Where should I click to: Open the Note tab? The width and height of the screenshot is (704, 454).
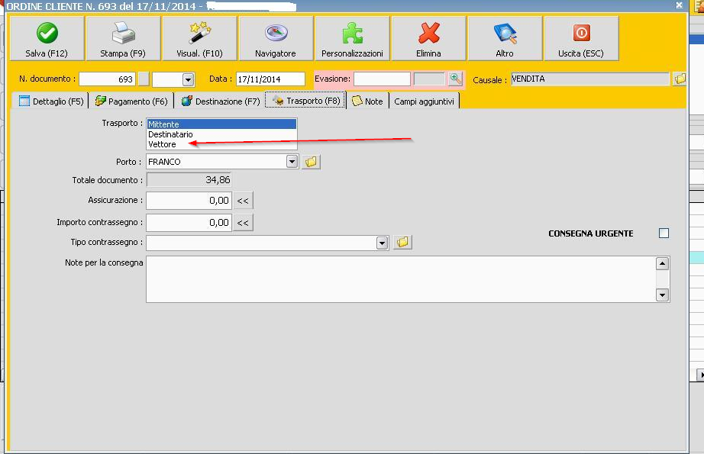(x=368, y=101)
